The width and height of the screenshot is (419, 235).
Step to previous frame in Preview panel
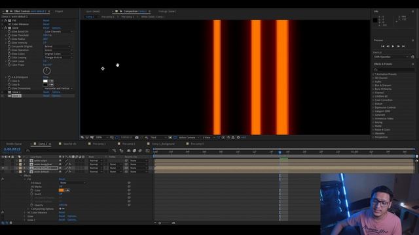tap(388, 46)
